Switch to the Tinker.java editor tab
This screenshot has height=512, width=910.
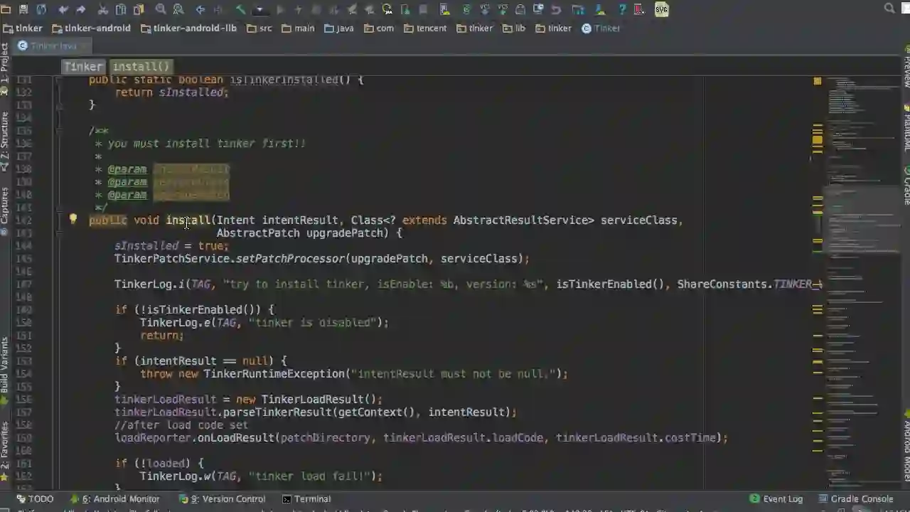[53, 46]
